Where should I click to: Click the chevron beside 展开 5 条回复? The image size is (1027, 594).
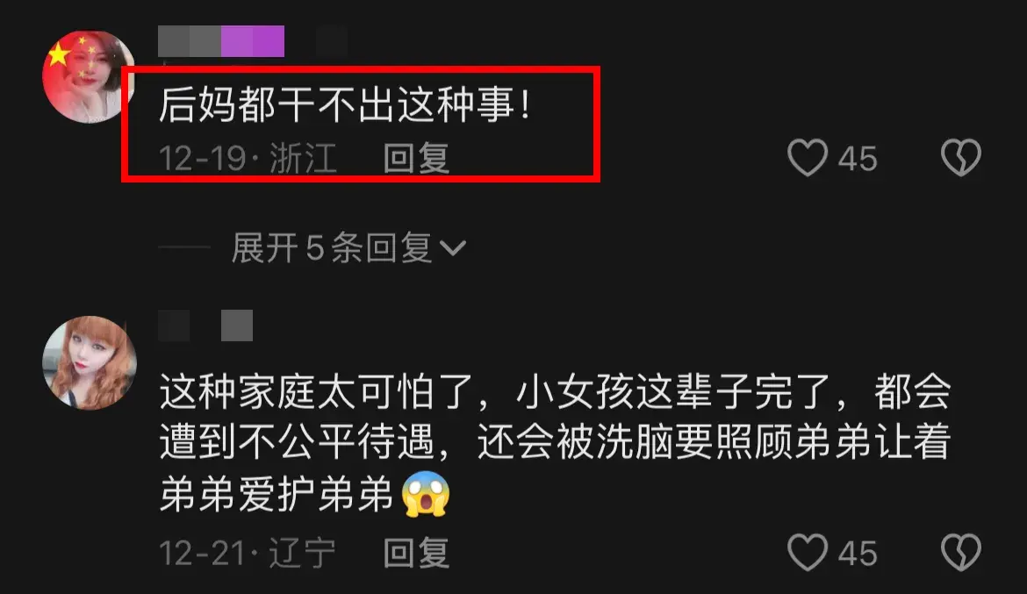pos(453,248)
